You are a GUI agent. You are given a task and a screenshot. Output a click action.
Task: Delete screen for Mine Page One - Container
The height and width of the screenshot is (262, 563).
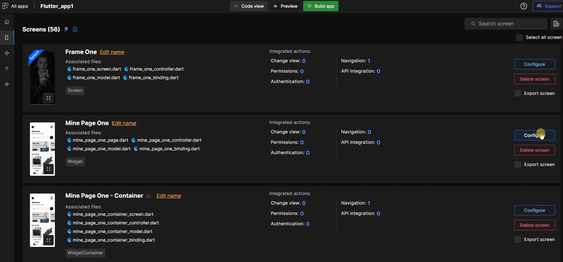tap(534, 225)
